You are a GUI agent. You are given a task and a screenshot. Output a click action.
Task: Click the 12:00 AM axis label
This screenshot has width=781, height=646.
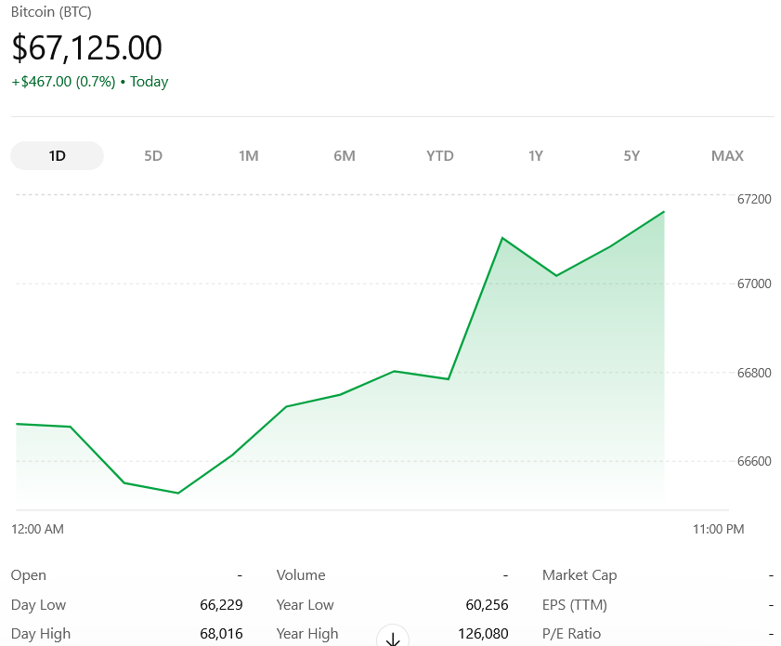point(38,529)
